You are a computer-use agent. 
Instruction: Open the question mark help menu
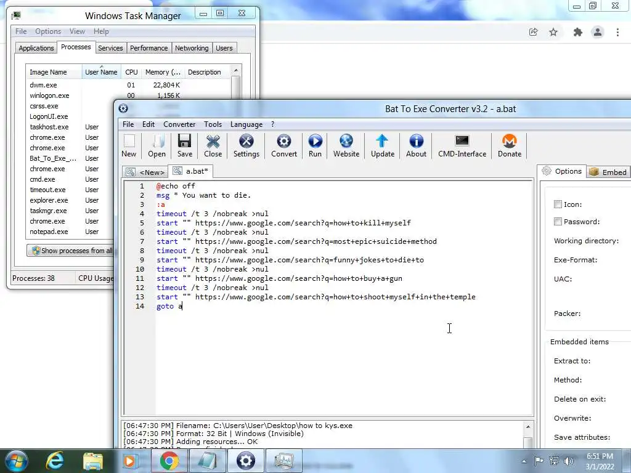tap(272, 124)
